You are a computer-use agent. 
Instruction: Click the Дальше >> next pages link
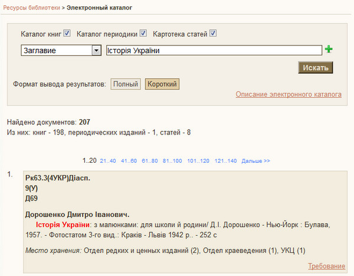click(256, 161)
